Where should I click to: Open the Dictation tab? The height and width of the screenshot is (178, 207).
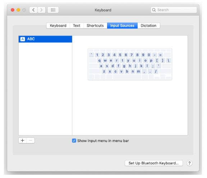[148, 26]
